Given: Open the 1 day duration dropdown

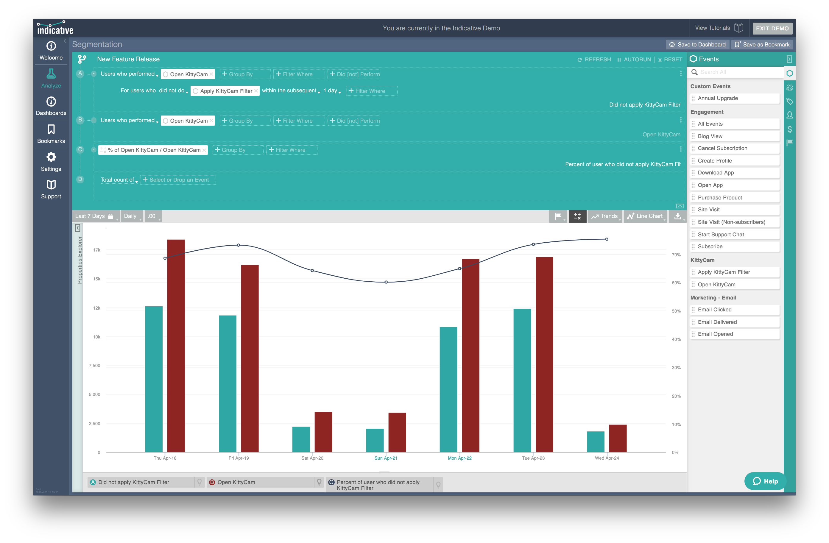Looking at the screenshot, I should coord(332,90).
